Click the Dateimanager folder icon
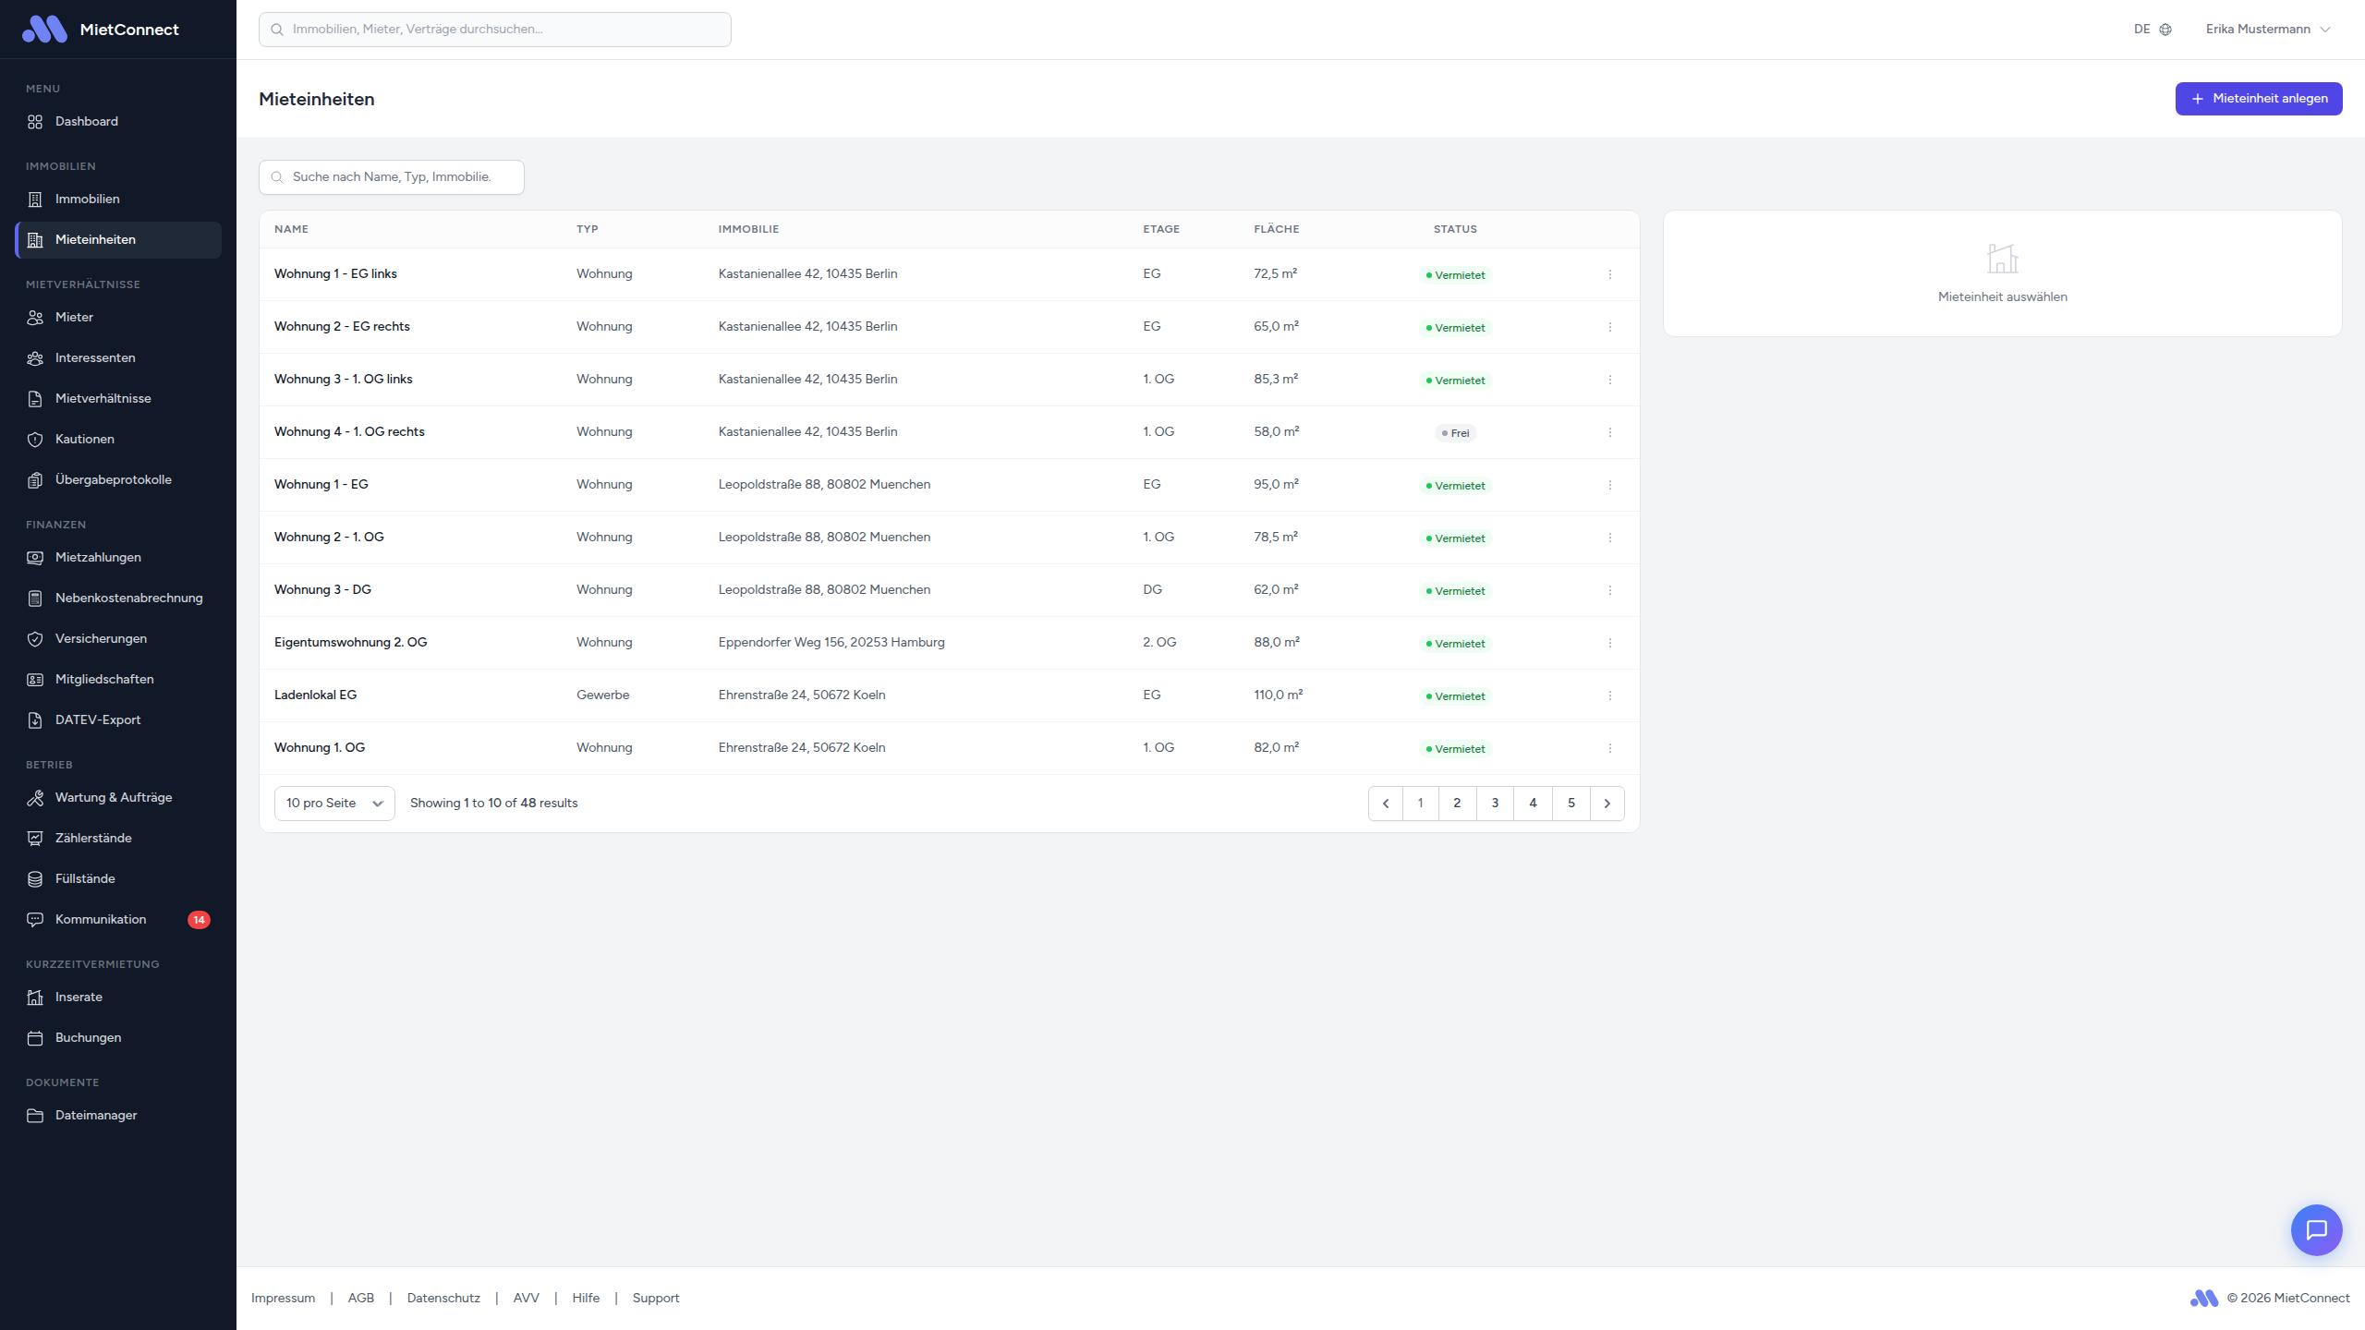 click(35, 1116)
